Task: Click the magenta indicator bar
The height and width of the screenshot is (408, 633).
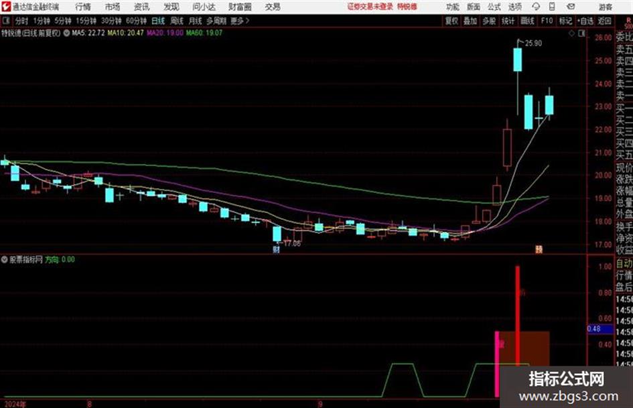Action: 497,364
